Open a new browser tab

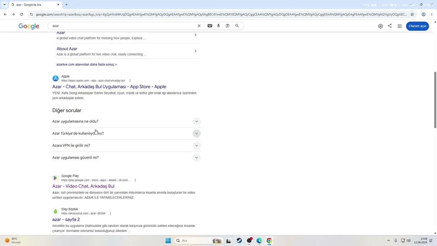66,5
